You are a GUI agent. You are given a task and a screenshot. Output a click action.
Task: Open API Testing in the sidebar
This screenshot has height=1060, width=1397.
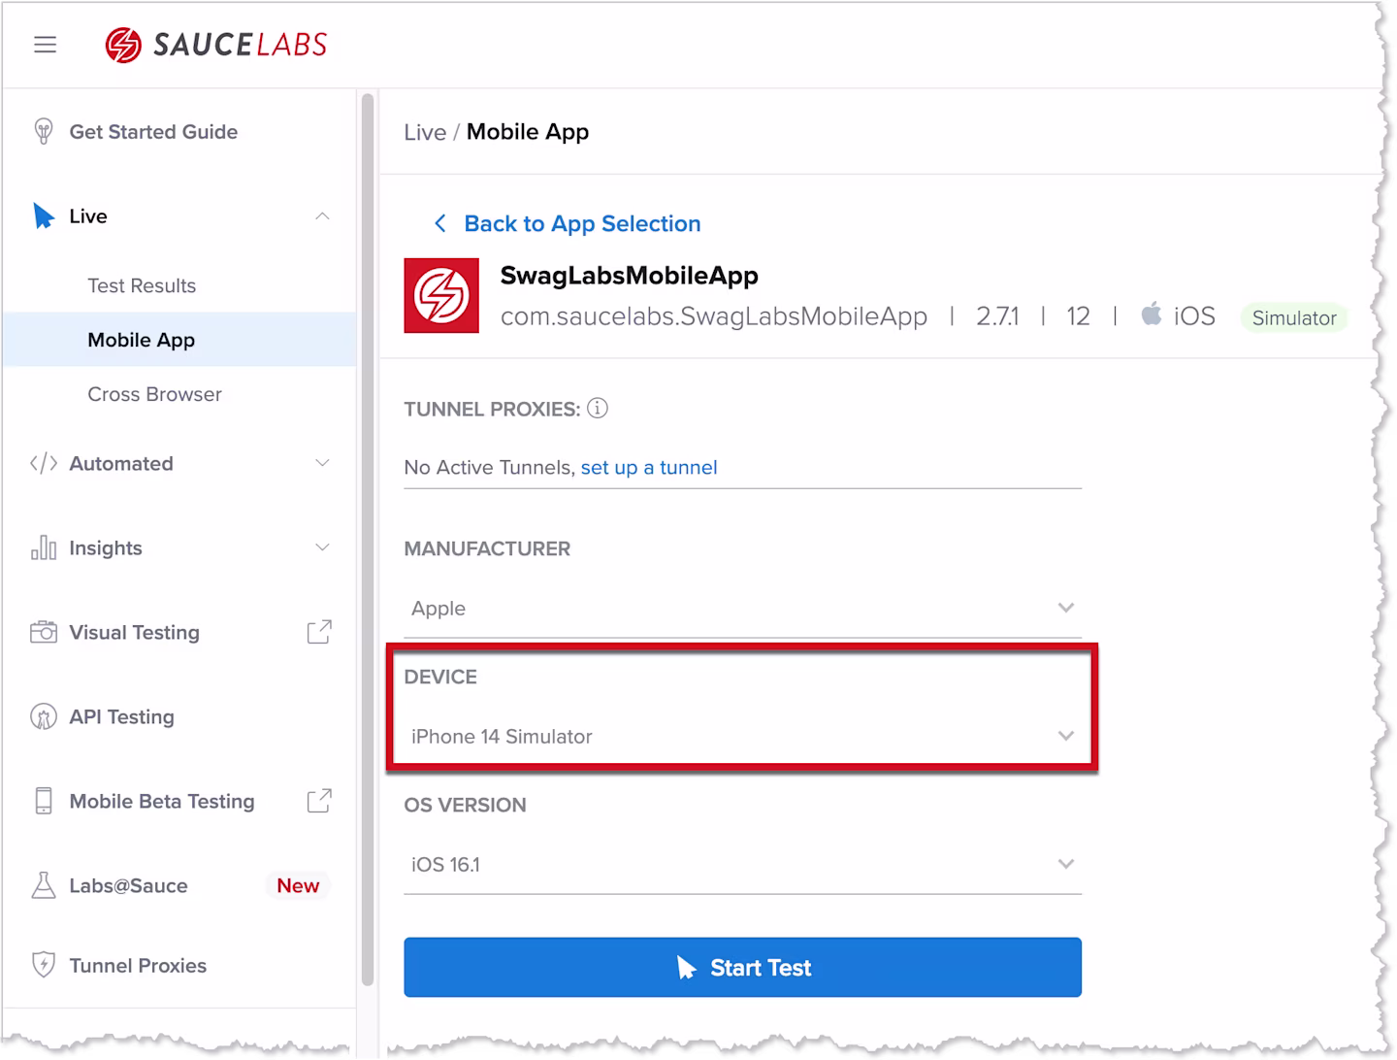121,716
